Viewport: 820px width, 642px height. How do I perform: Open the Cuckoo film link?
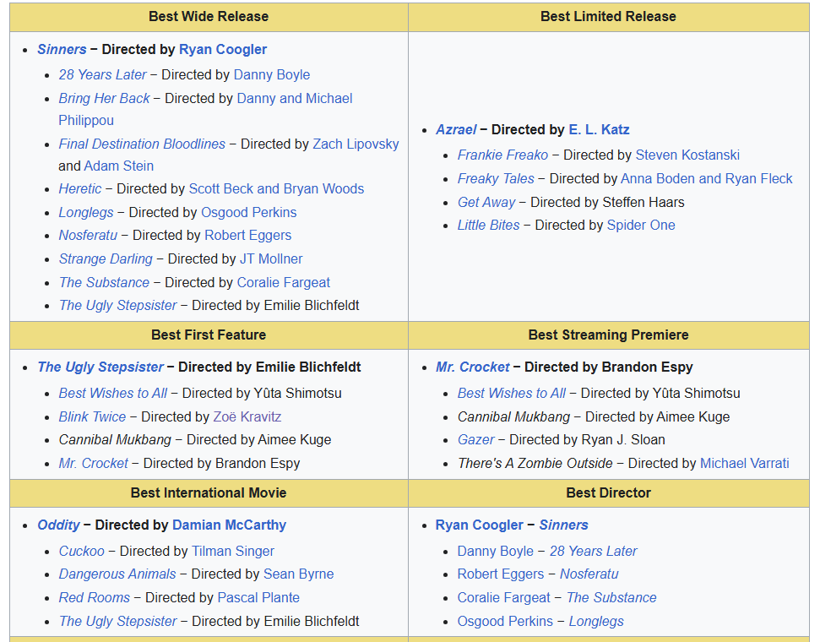click(x=82, y=552)
